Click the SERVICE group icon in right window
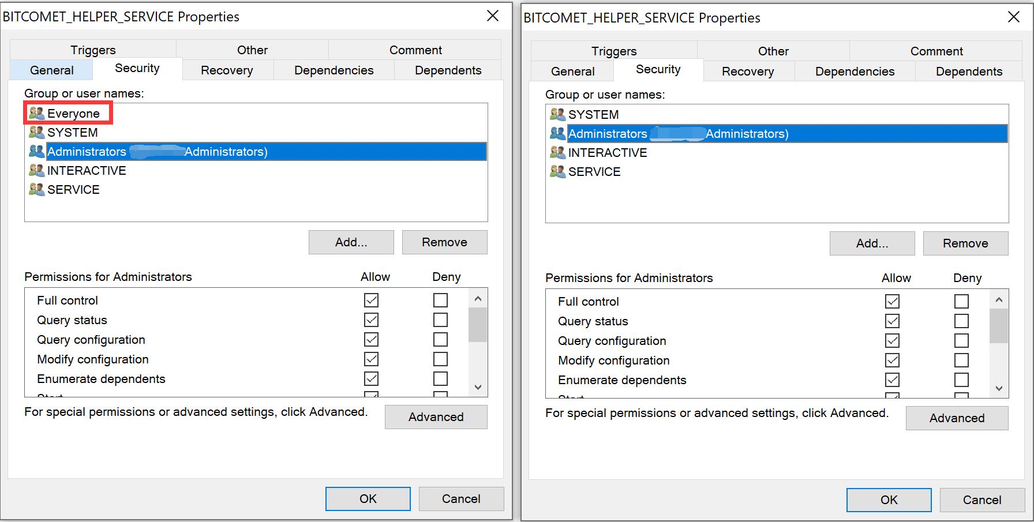 pyautogui.click(x=558, y=172)
